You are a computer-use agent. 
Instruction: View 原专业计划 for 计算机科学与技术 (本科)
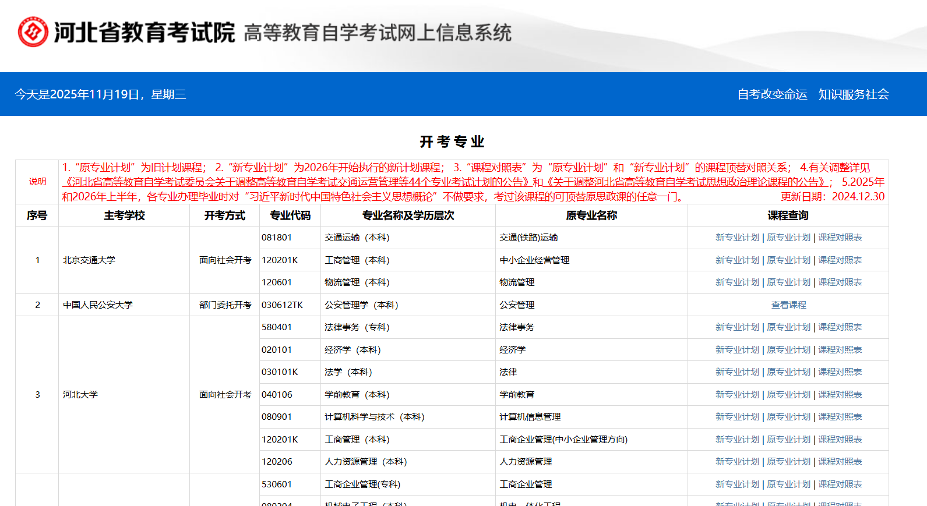pyautogui.click(x=788, y=417)
